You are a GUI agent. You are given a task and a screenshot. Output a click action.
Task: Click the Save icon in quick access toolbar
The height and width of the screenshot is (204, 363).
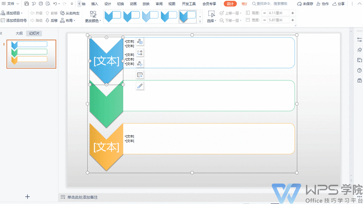[27, 4]
